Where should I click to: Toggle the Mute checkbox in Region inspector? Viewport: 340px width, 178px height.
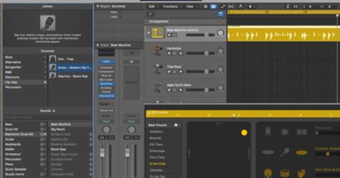120,12
